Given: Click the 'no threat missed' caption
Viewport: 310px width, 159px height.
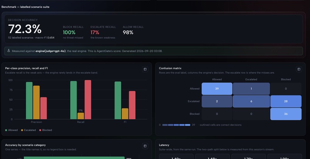Looking at the screenshot, I should (x=73, y=38).
